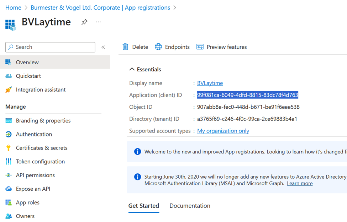Screen dimensions: 347x222
Task: Open the BVLaytime display name link
Action: click(210, 83)
